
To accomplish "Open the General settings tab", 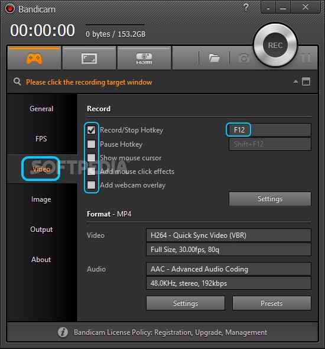I will pos(41,109).
